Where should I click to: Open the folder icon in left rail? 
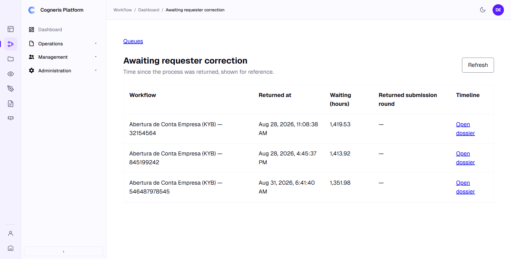(10, 59)
